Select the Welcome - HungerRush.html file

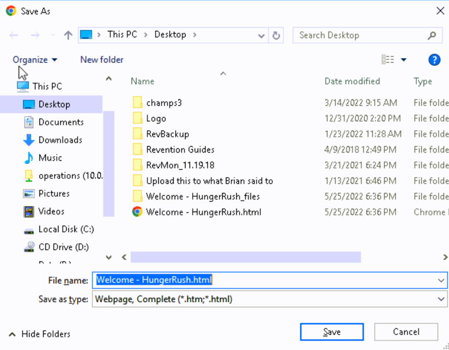point(203,212)
